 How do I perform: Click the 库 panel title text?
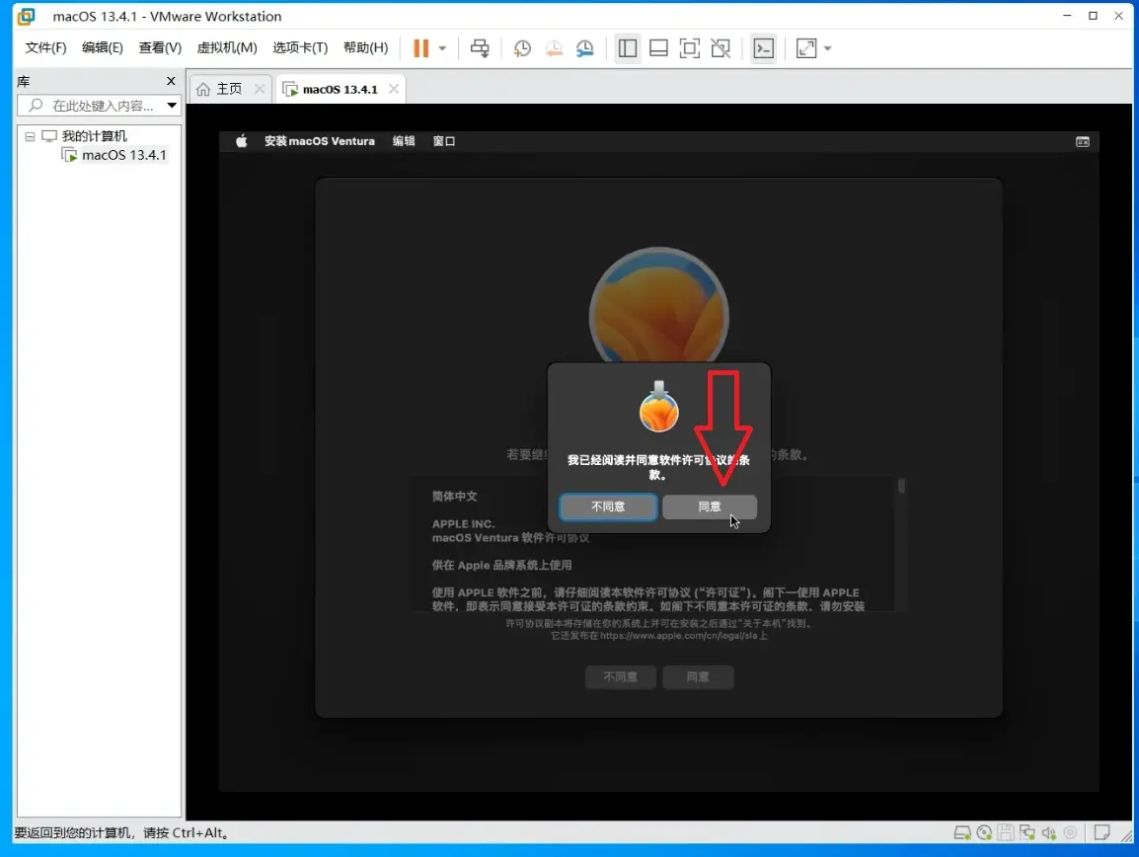coord(24,81)
